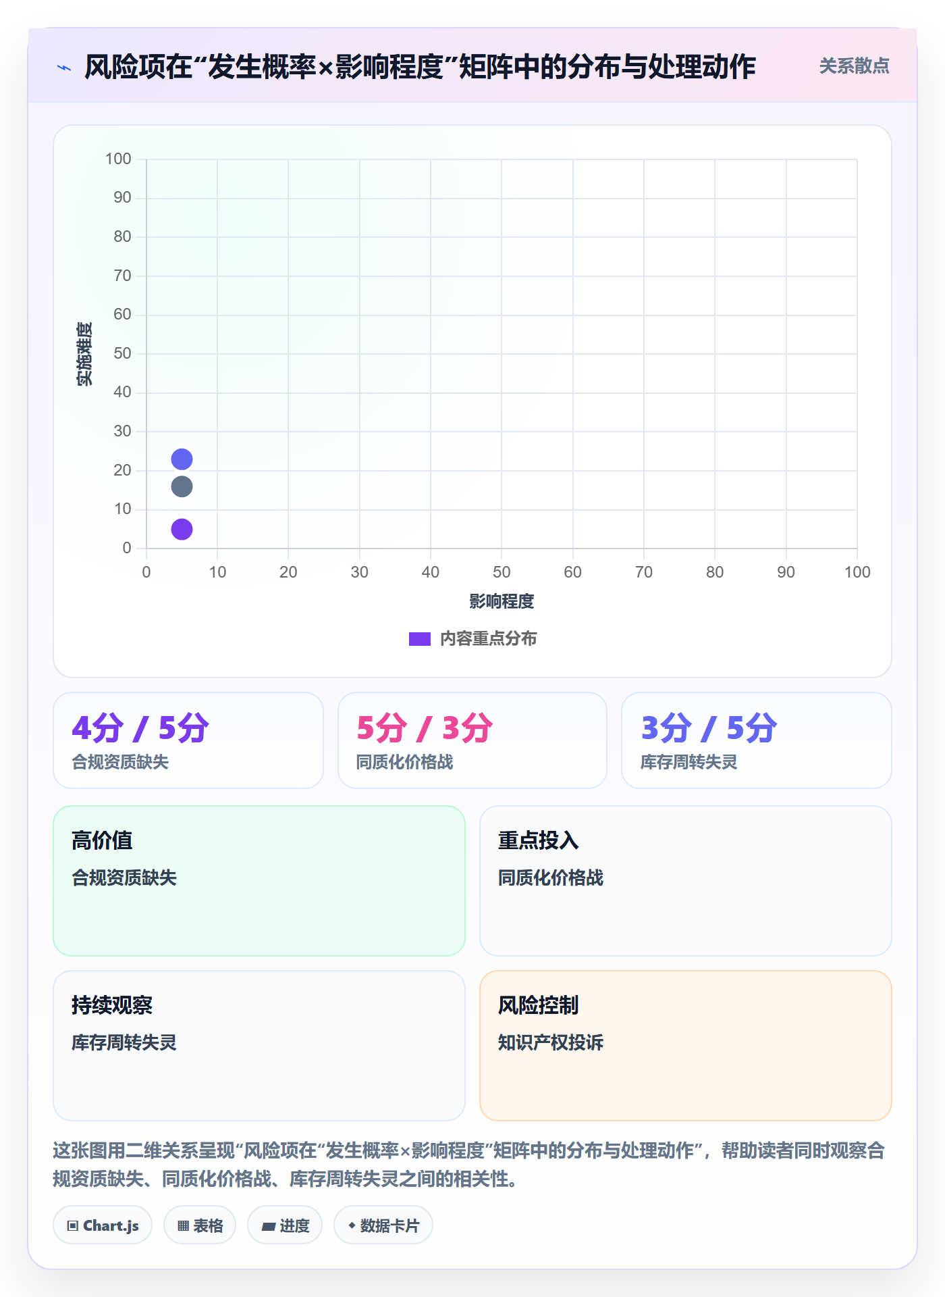This screenshot has height=1297, width=945.
Task: Select the 重点投入 quadrant panel
Action: [686, 881]
